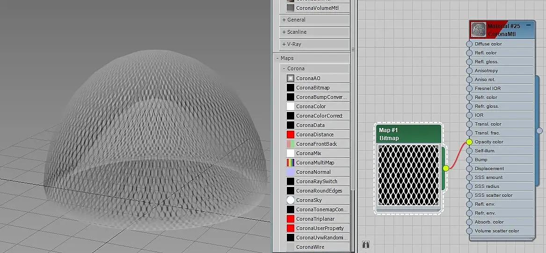The width and height of the screenshot is (546, 253).
Task: Expand the V-Ray rollout
Action: tap(314, 44)
